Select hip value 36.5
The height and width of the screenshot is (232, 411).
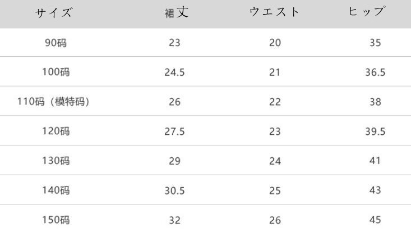[375, 72]
